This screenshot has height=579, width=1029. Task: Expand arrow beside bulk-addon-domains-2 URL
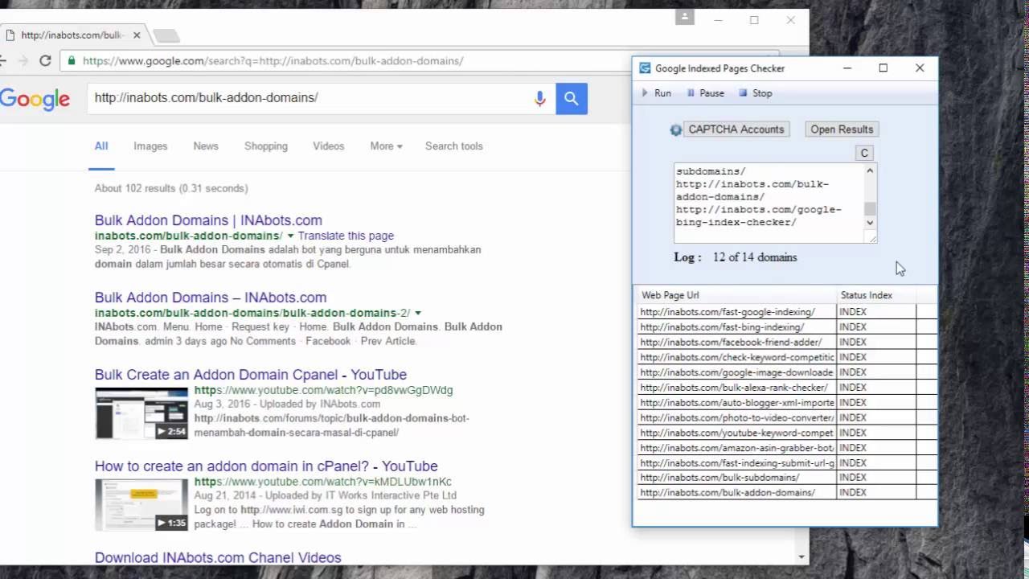click(x=417, y=314)
